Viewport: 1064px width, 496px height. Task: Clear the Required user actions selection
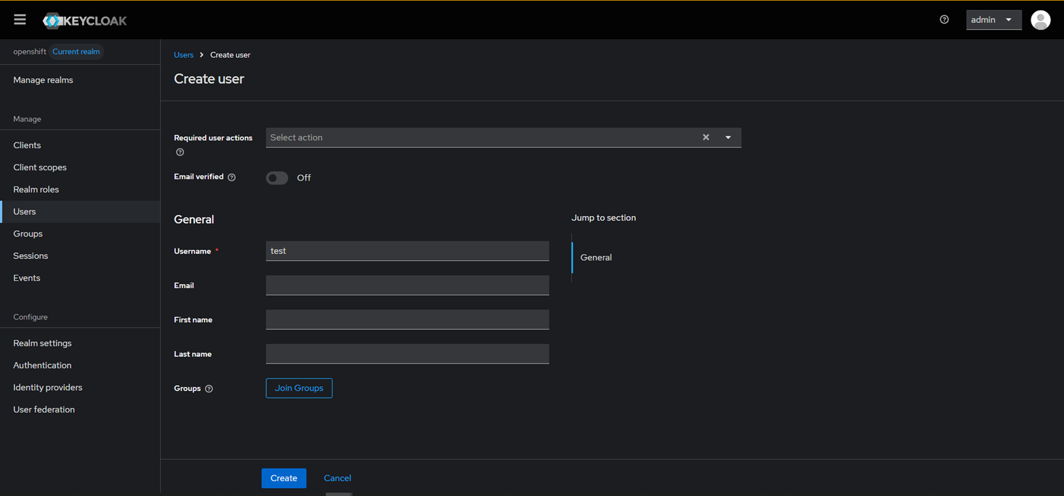pos(705,137)
